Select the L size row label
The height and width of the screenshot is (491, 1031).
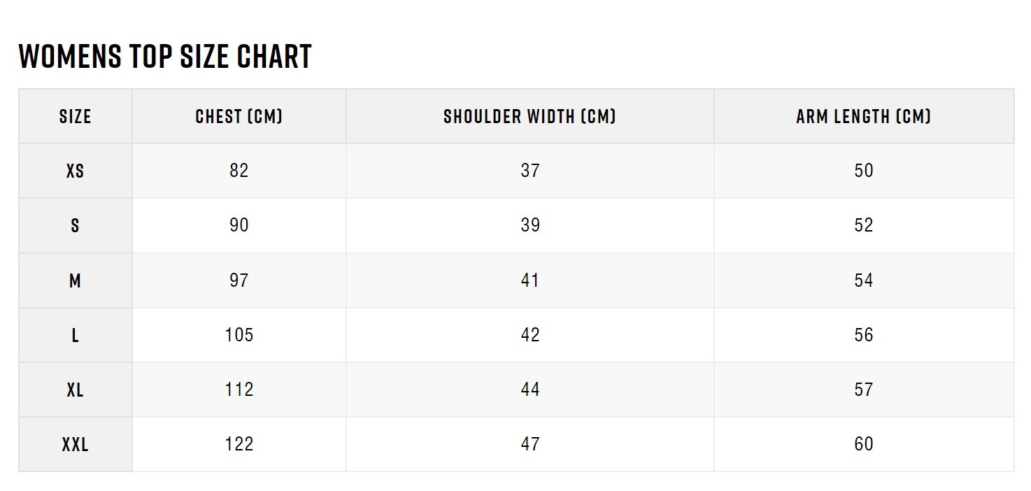tap(76, 335)
